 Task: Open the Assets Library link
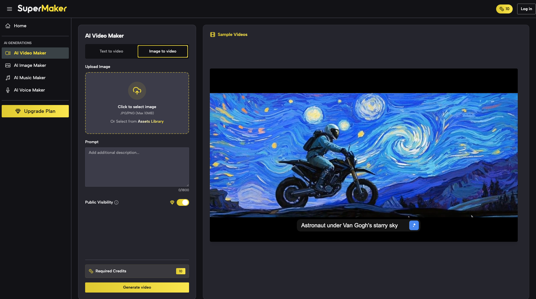point(151,121)
